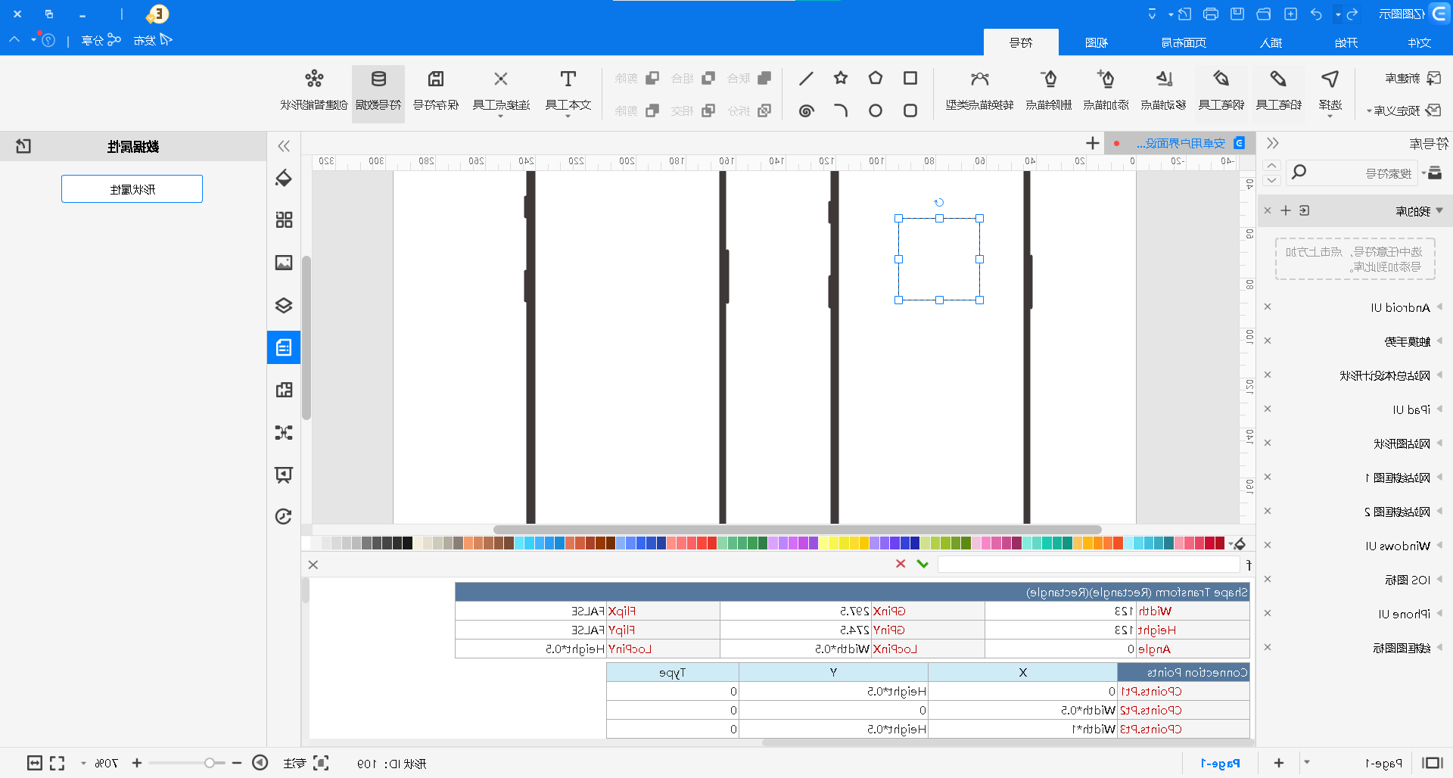Click the canvas horizontal scrollbar
The image size is (1453, 778).
click(797, 530)
